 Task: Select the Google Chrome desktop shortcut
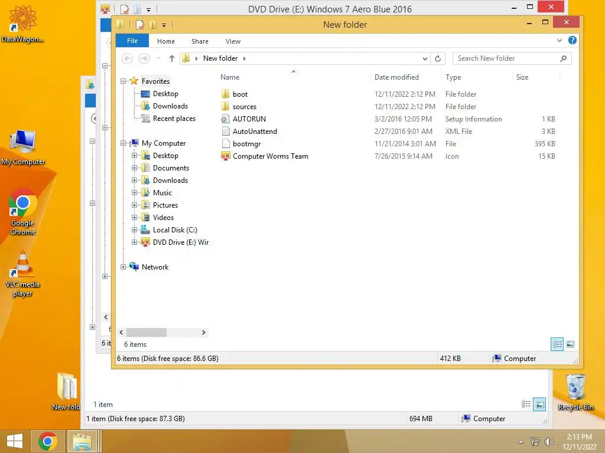[x=23, y=212]
